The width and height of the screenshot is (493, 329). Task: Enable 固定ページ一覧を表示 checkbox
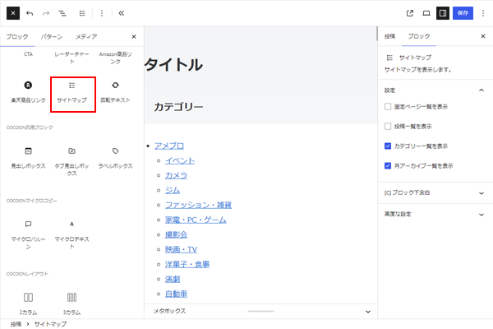pos(389,107)
